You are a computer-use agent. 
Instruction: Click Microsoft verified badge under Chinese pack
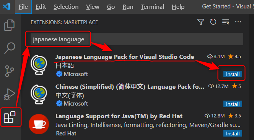(59, 104)
